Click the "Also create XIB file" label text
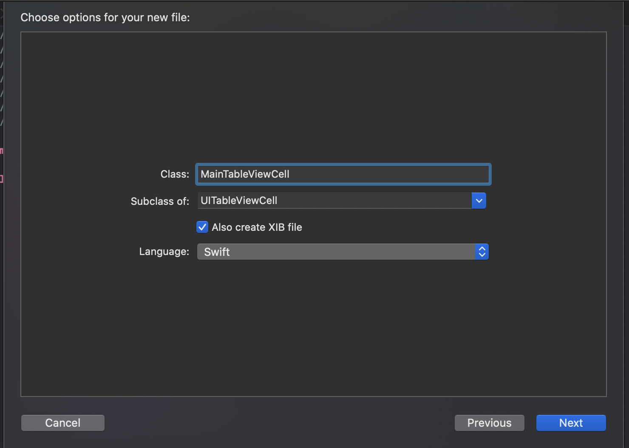The height and width of the screenshot is (448, 629). pyautogui.click(x=257, y=227)
